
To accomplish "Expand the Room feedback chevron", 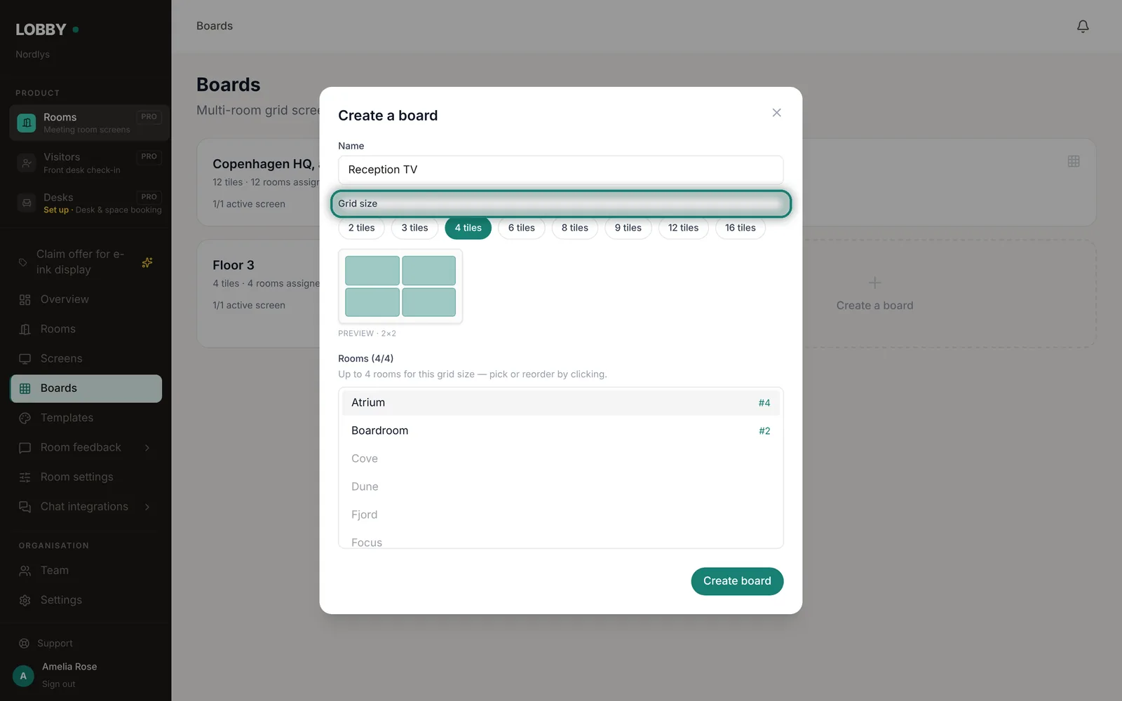I will pos(147,447).
